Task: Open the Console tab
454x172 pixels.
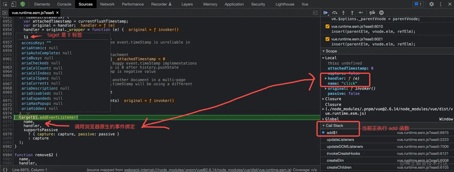Action: [64, 4]
